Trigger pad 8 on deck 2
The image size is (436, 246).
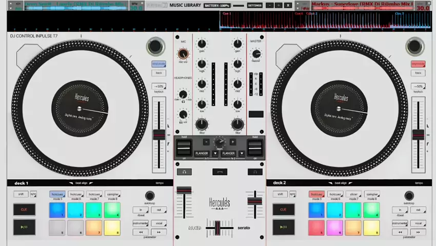(x=371, y=227)
